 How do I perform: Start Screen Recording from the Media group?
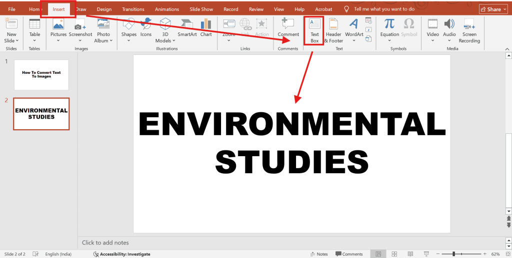point(469,30)
